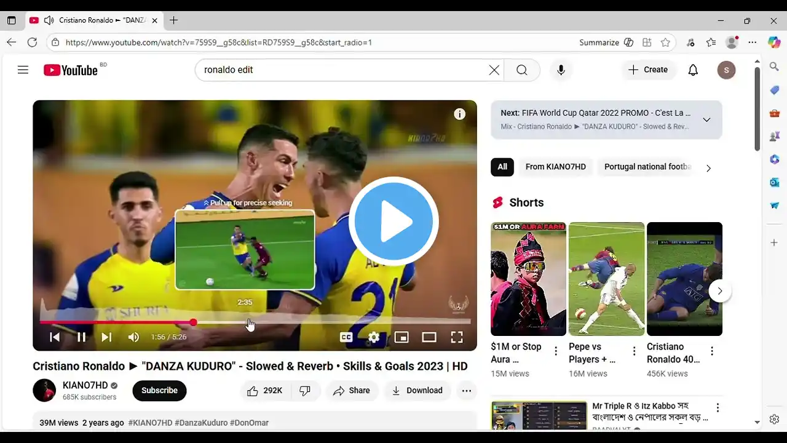Toggle theater mode
This screenshot has height=443, width=787.
pos(429,337)
